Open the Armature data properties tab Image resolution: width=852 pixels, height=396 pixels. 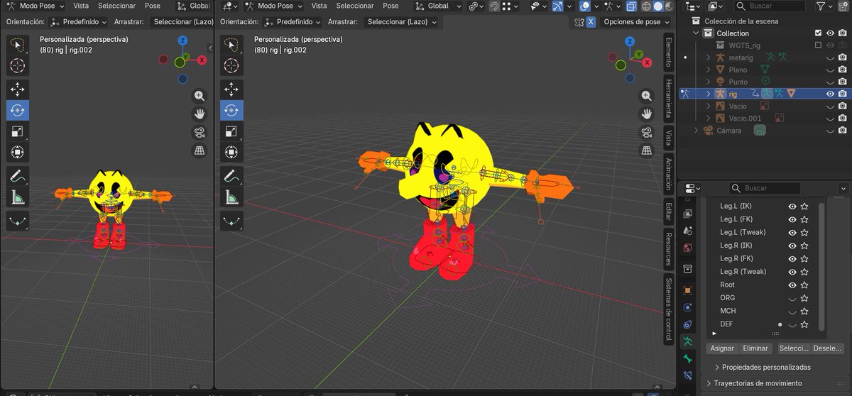click(x=687, y=341)
